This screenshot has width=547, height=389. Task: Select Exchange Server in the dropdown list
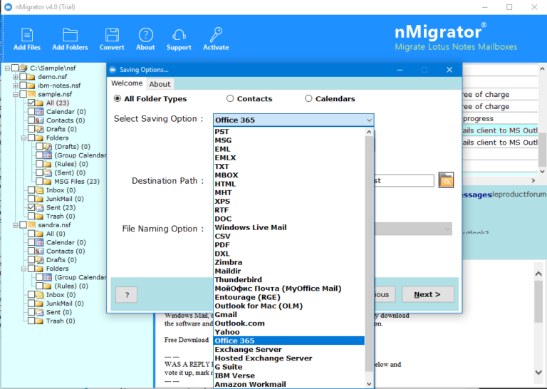tap(248, 349)
